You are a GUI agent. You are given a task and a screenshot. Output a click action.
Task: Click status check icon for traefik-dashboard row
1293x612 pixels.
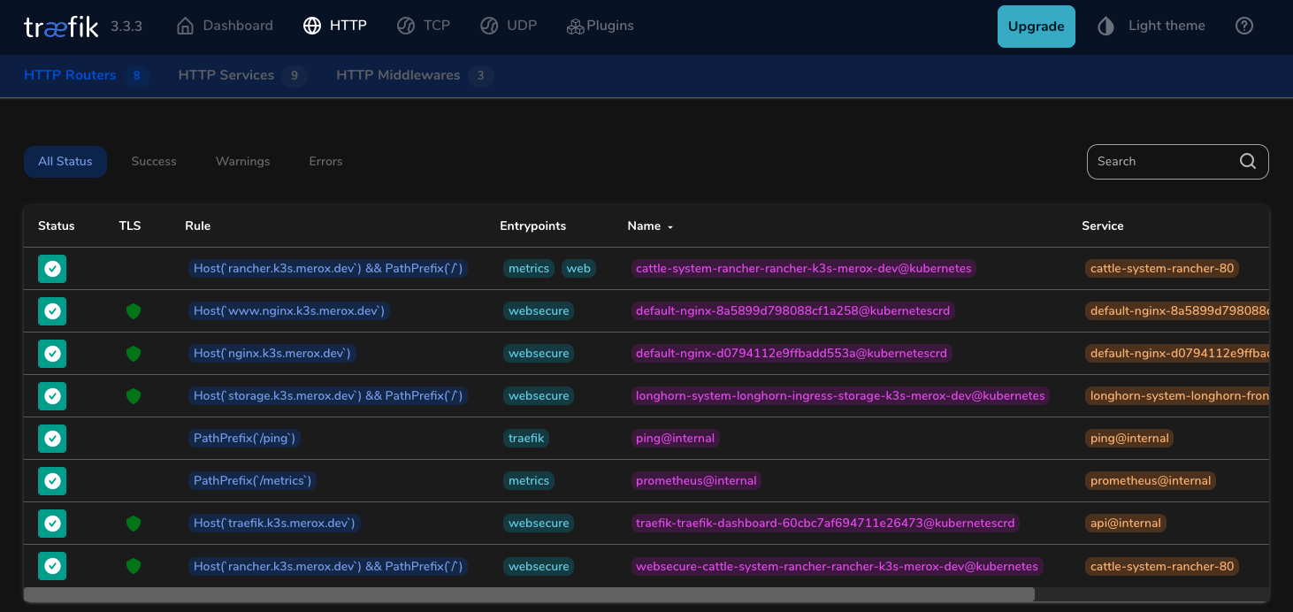tap(52, 523)
